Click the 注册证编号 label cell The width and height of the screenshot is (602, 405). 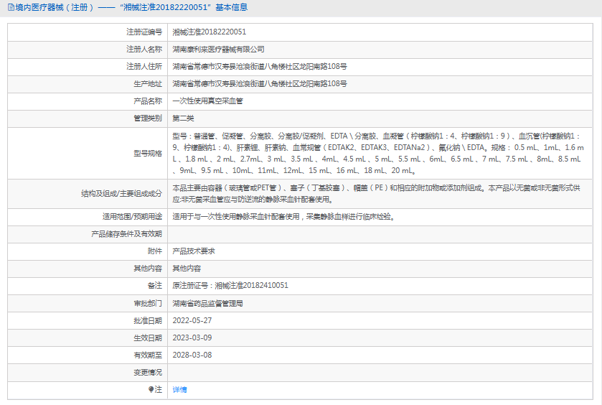pyautogui.click(x=88, y=32)
